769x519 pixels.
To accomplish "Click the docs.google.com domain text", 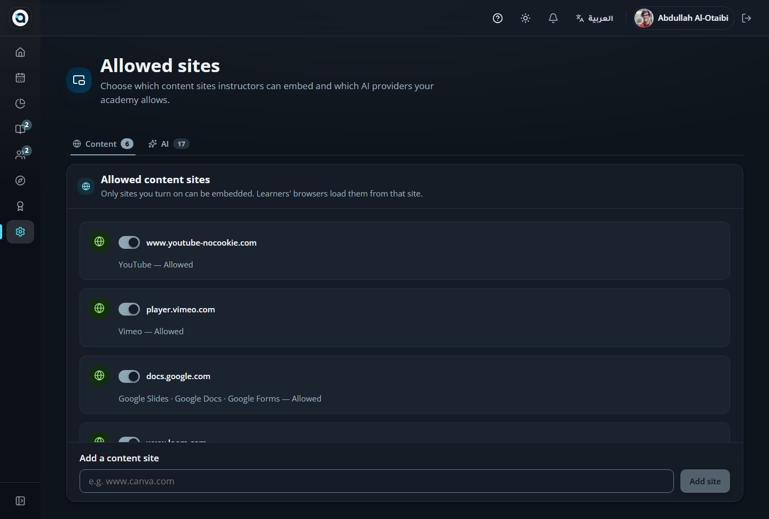I will coord(178,376).
